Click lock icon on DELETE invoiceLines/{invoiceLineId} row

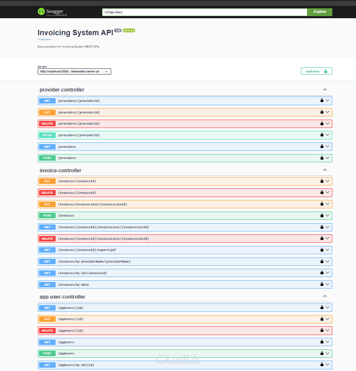coord(322,238)
